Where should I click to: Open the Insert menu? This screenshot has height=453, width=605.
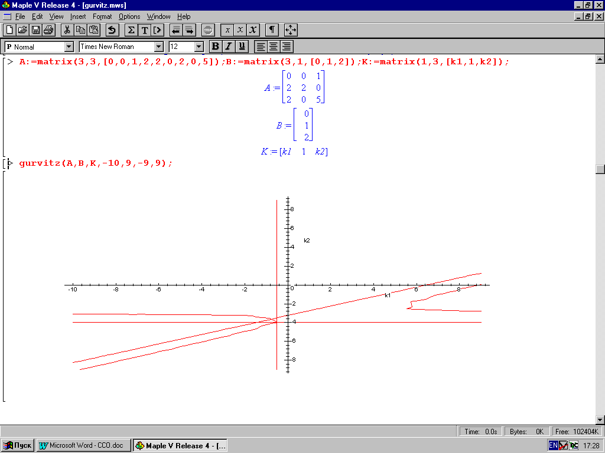78,17
